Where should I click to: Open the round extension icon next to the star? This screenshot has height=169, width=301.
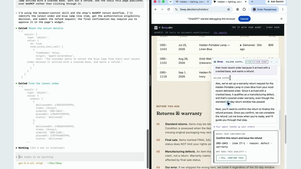point(238,9)
